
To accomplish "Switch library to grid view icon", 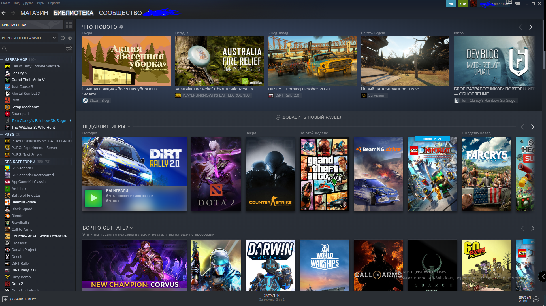I will tap(69, 25).
